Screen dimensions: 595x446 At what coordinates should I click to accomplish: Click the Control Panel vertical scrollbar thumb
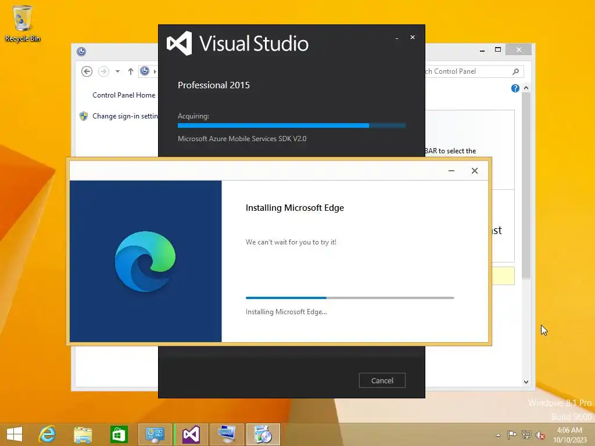click(526, 186)
